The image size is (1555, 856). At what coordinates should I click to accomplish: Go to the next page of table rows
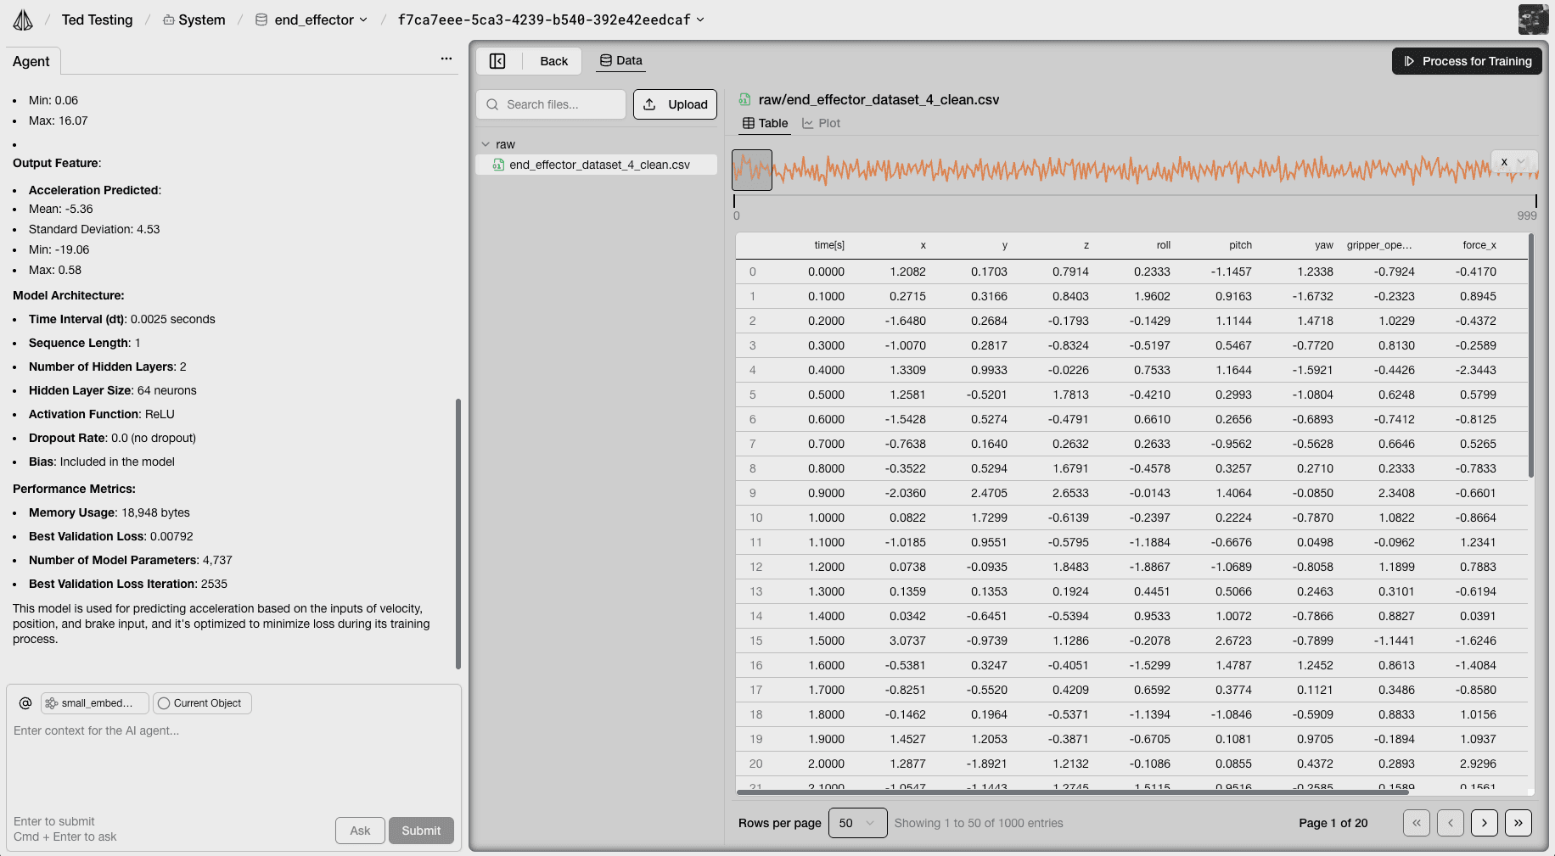click(x=1484, y=823)
